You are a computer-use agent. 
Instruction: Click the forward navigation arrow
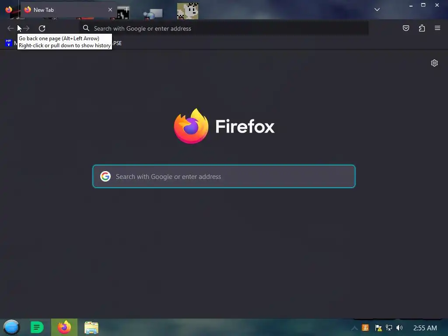pos(26,28)
